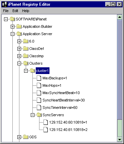Viewport: 124px width, 144px height.
Task: Click the SyncTimerInterval document icon
Action: click(x=39, y=107)
